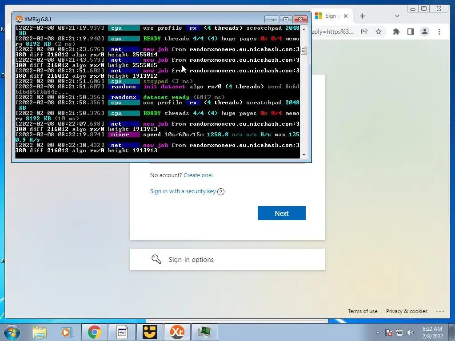Show hidden system tray icons
The image size is (455, 341).
pos(378,333)
